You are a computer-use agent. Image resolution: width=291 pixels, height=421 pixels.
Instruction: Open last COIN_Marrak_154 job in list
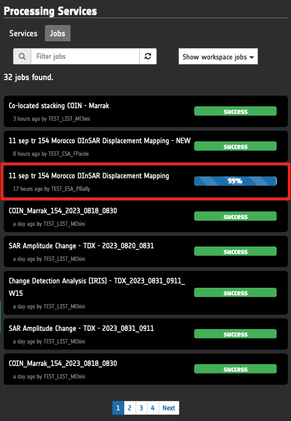click(x=145, y=369)
